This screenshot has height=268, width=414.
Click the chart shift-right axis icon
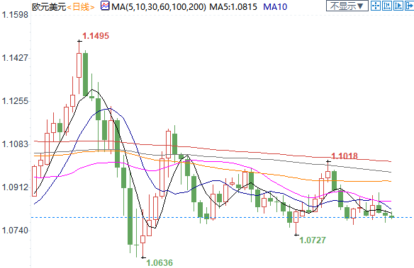398,6
